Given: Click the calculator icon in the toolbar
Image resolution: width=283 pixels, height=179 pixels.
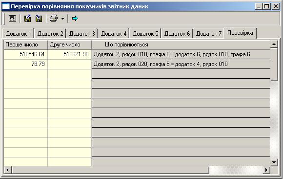Looking at the screenshot, I should coord(13,19).
